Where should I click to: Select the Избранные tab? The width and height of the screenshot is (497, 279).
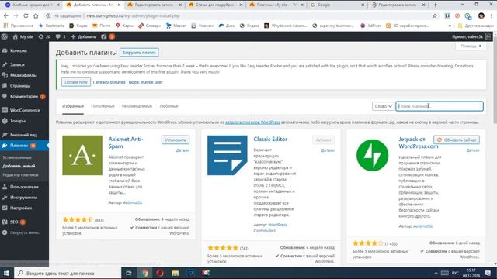(73, 106)
